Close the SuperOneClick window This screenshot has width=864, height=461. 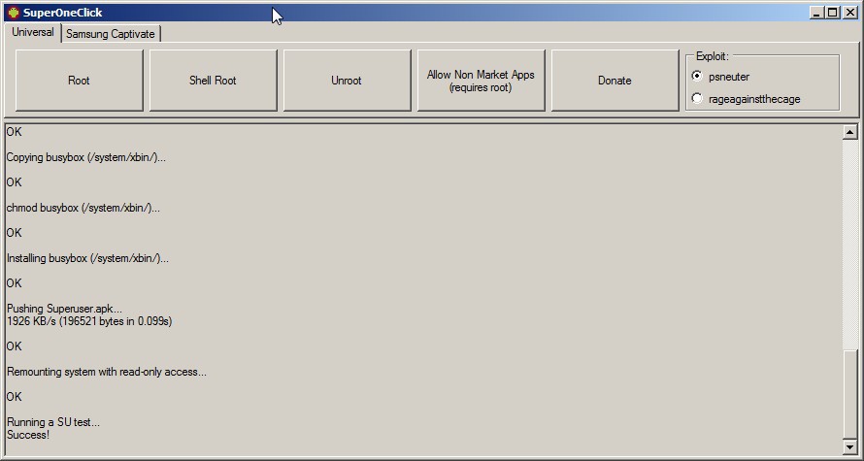point(849,12)
